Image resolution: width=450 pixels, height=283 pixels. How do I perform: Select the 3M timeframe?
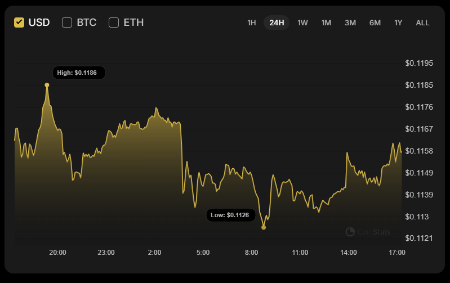(x=350, y=23)
